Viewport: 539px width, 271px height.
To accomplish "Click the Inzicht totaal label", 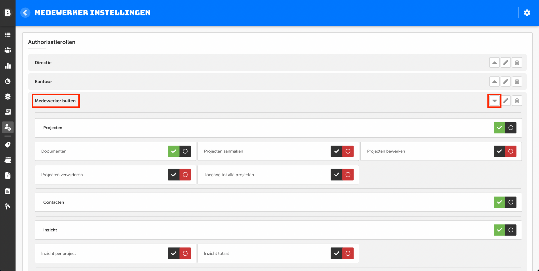I will [x=217, y=254].
